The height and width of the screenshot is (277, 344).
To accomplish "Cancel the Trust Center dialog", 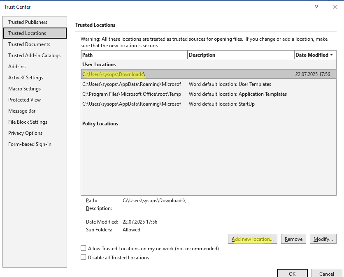I will 327,273.
